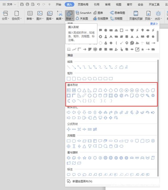This screenshot has width=168, height=190.
Task: Select the heart shape in 基本形状
Action: point(142,96)
